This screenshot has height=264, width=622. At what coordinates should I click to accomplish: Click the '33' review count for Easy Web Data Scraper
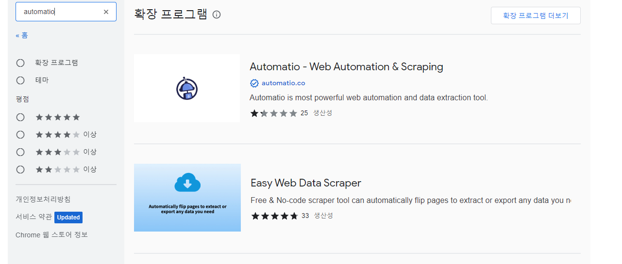305,216
